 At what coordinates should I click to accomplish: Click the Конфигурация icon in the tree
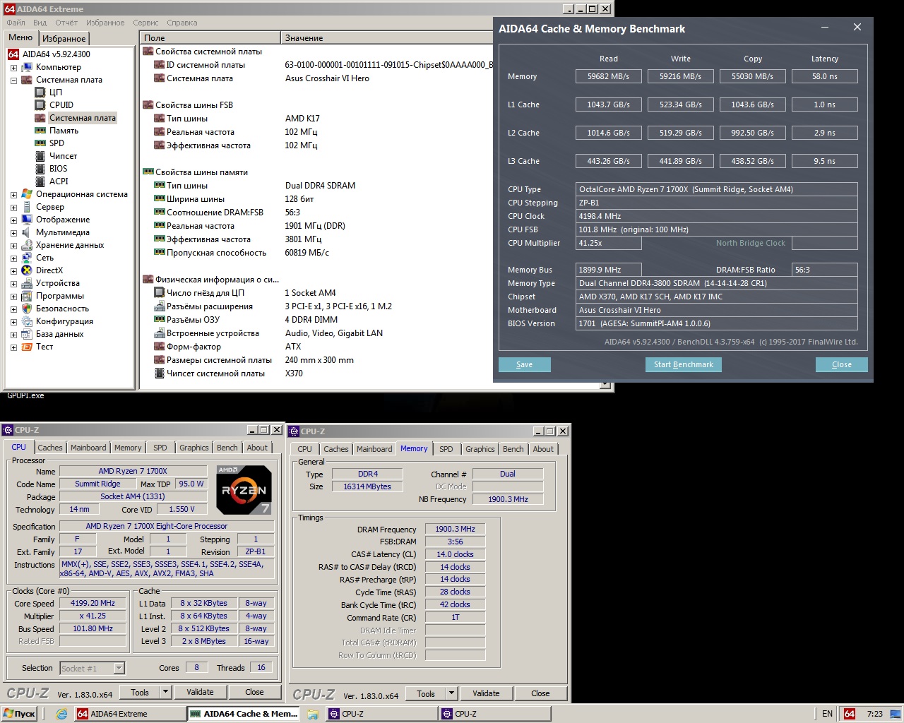(27, 321)
